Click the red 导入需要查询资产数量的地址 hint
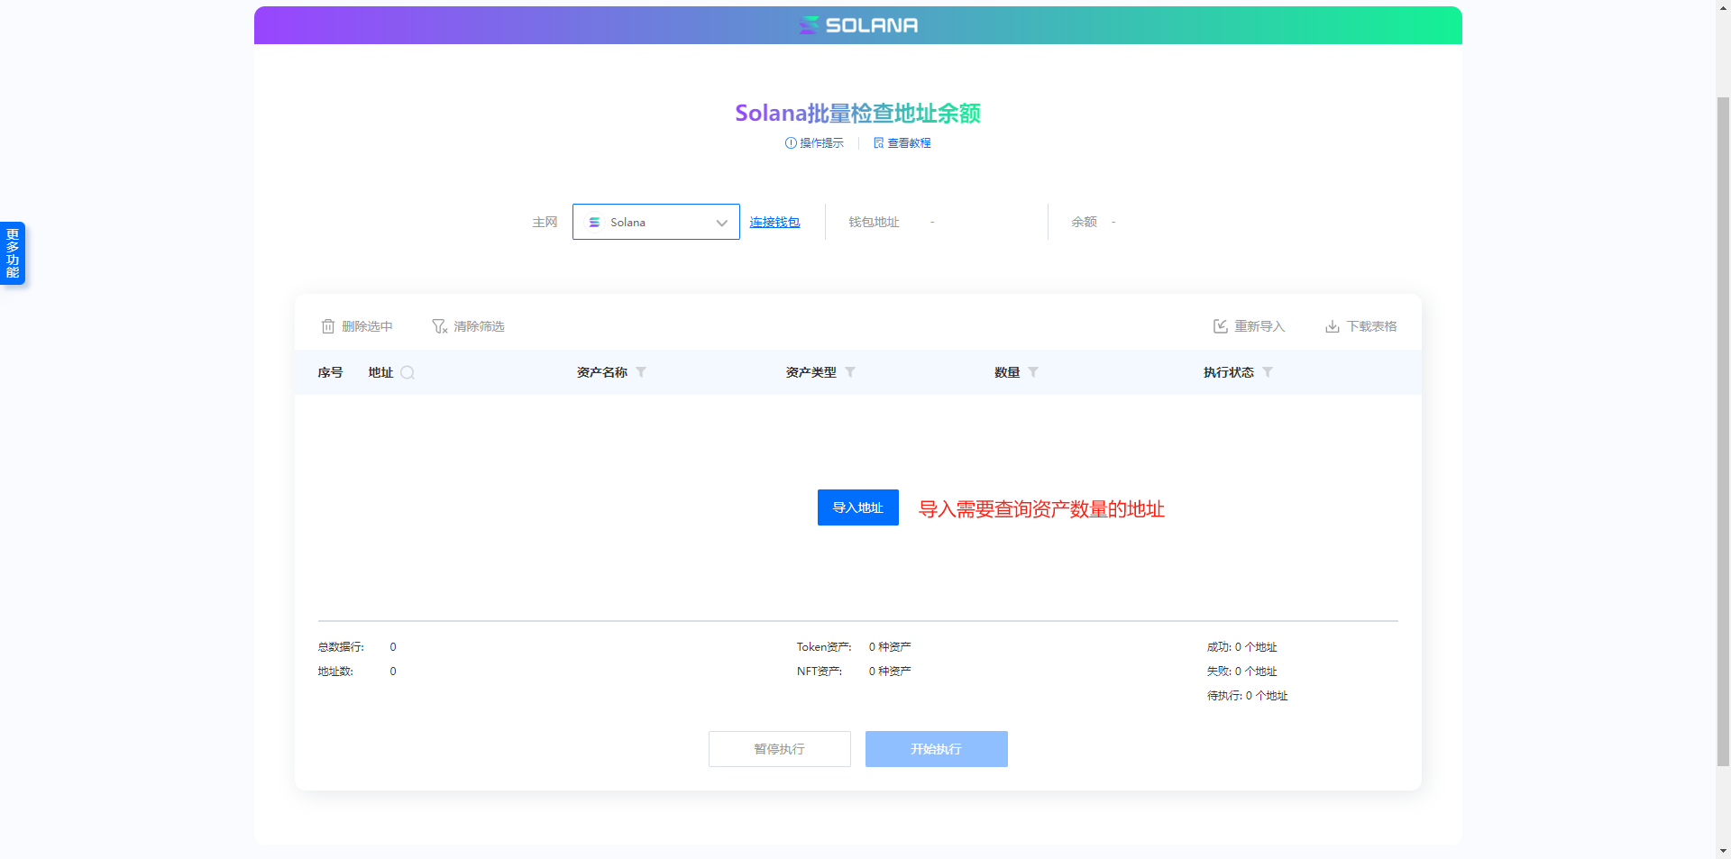The width and height of the screenshot is (1731, 859). 1041,509
